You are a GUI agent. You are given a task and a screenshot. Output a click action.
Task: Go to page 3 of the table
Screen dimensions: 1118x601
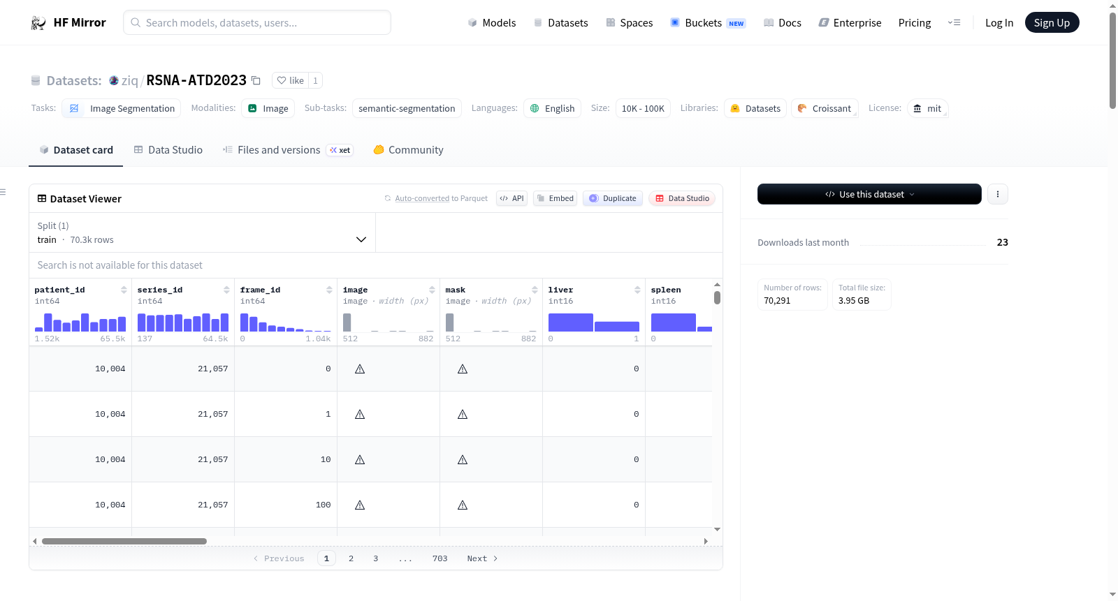(375, 558)
